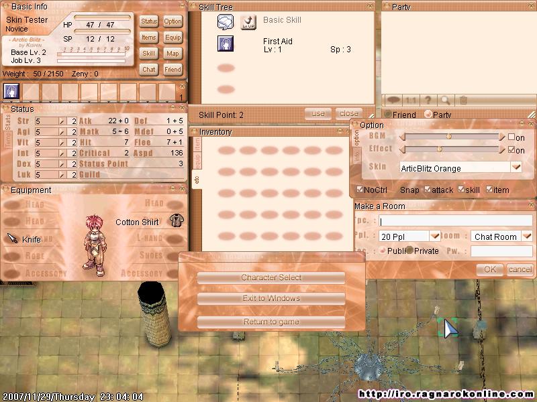The height and width of the screenshot is (402, 537).
Task: Click the Map button in Basic Info
Action: 173,54
